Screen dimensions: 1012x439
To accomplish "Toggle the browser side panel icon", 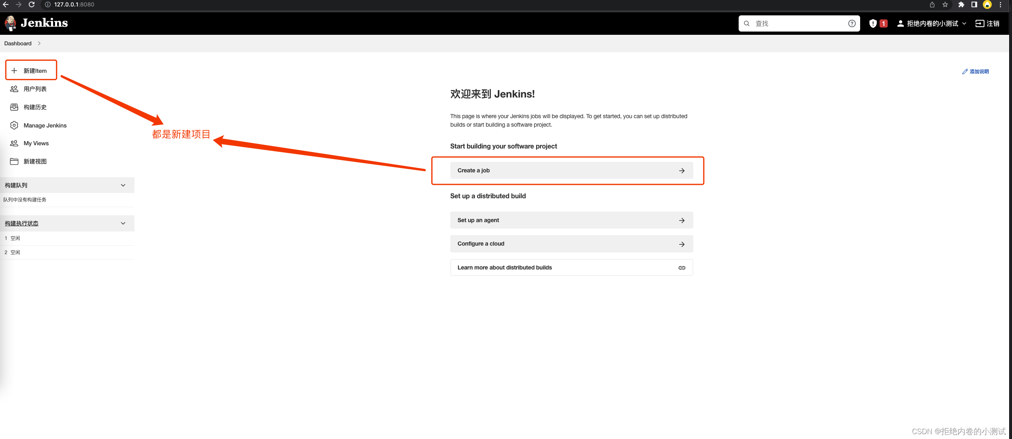I will (x=974, y=4).
